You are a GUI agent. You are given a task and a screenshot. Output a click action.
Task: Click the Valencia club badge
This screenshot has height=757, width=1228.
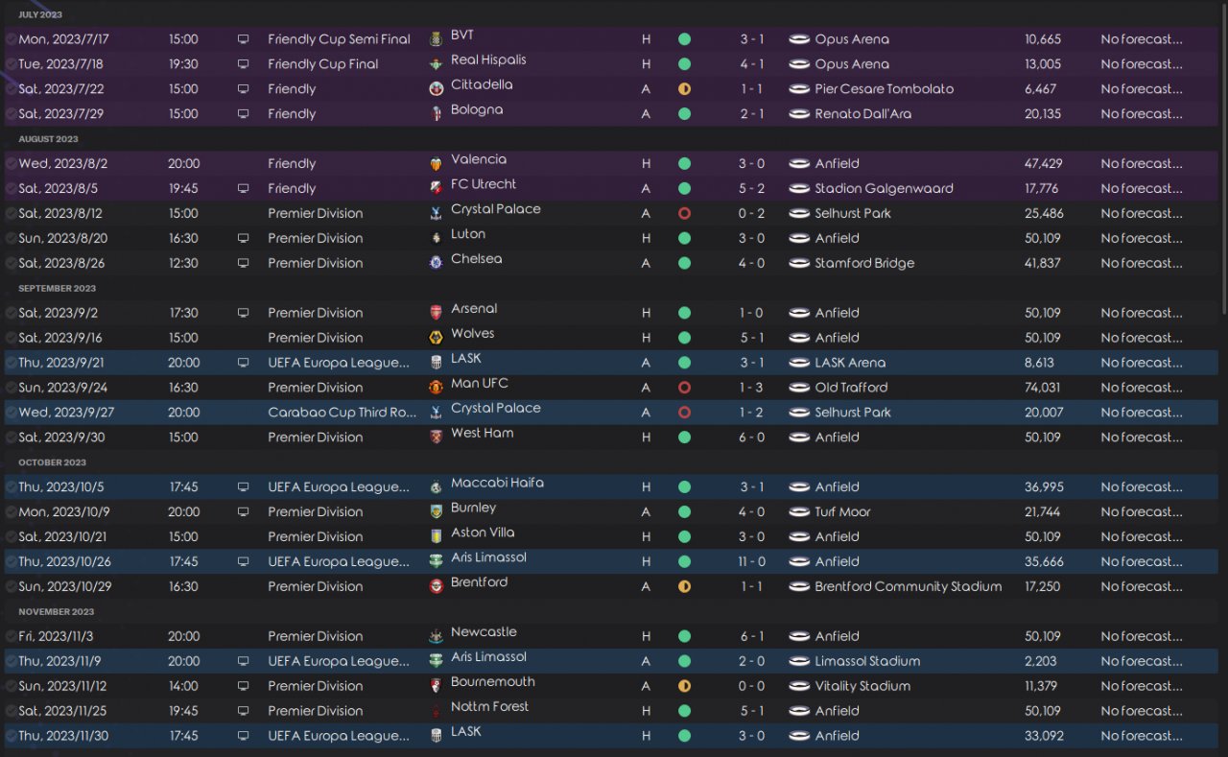pyautogui.click(x=437, y=163)
